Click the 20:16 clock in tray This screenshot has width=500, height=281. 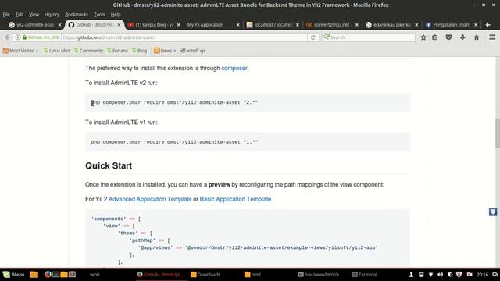tap(483, 274)
